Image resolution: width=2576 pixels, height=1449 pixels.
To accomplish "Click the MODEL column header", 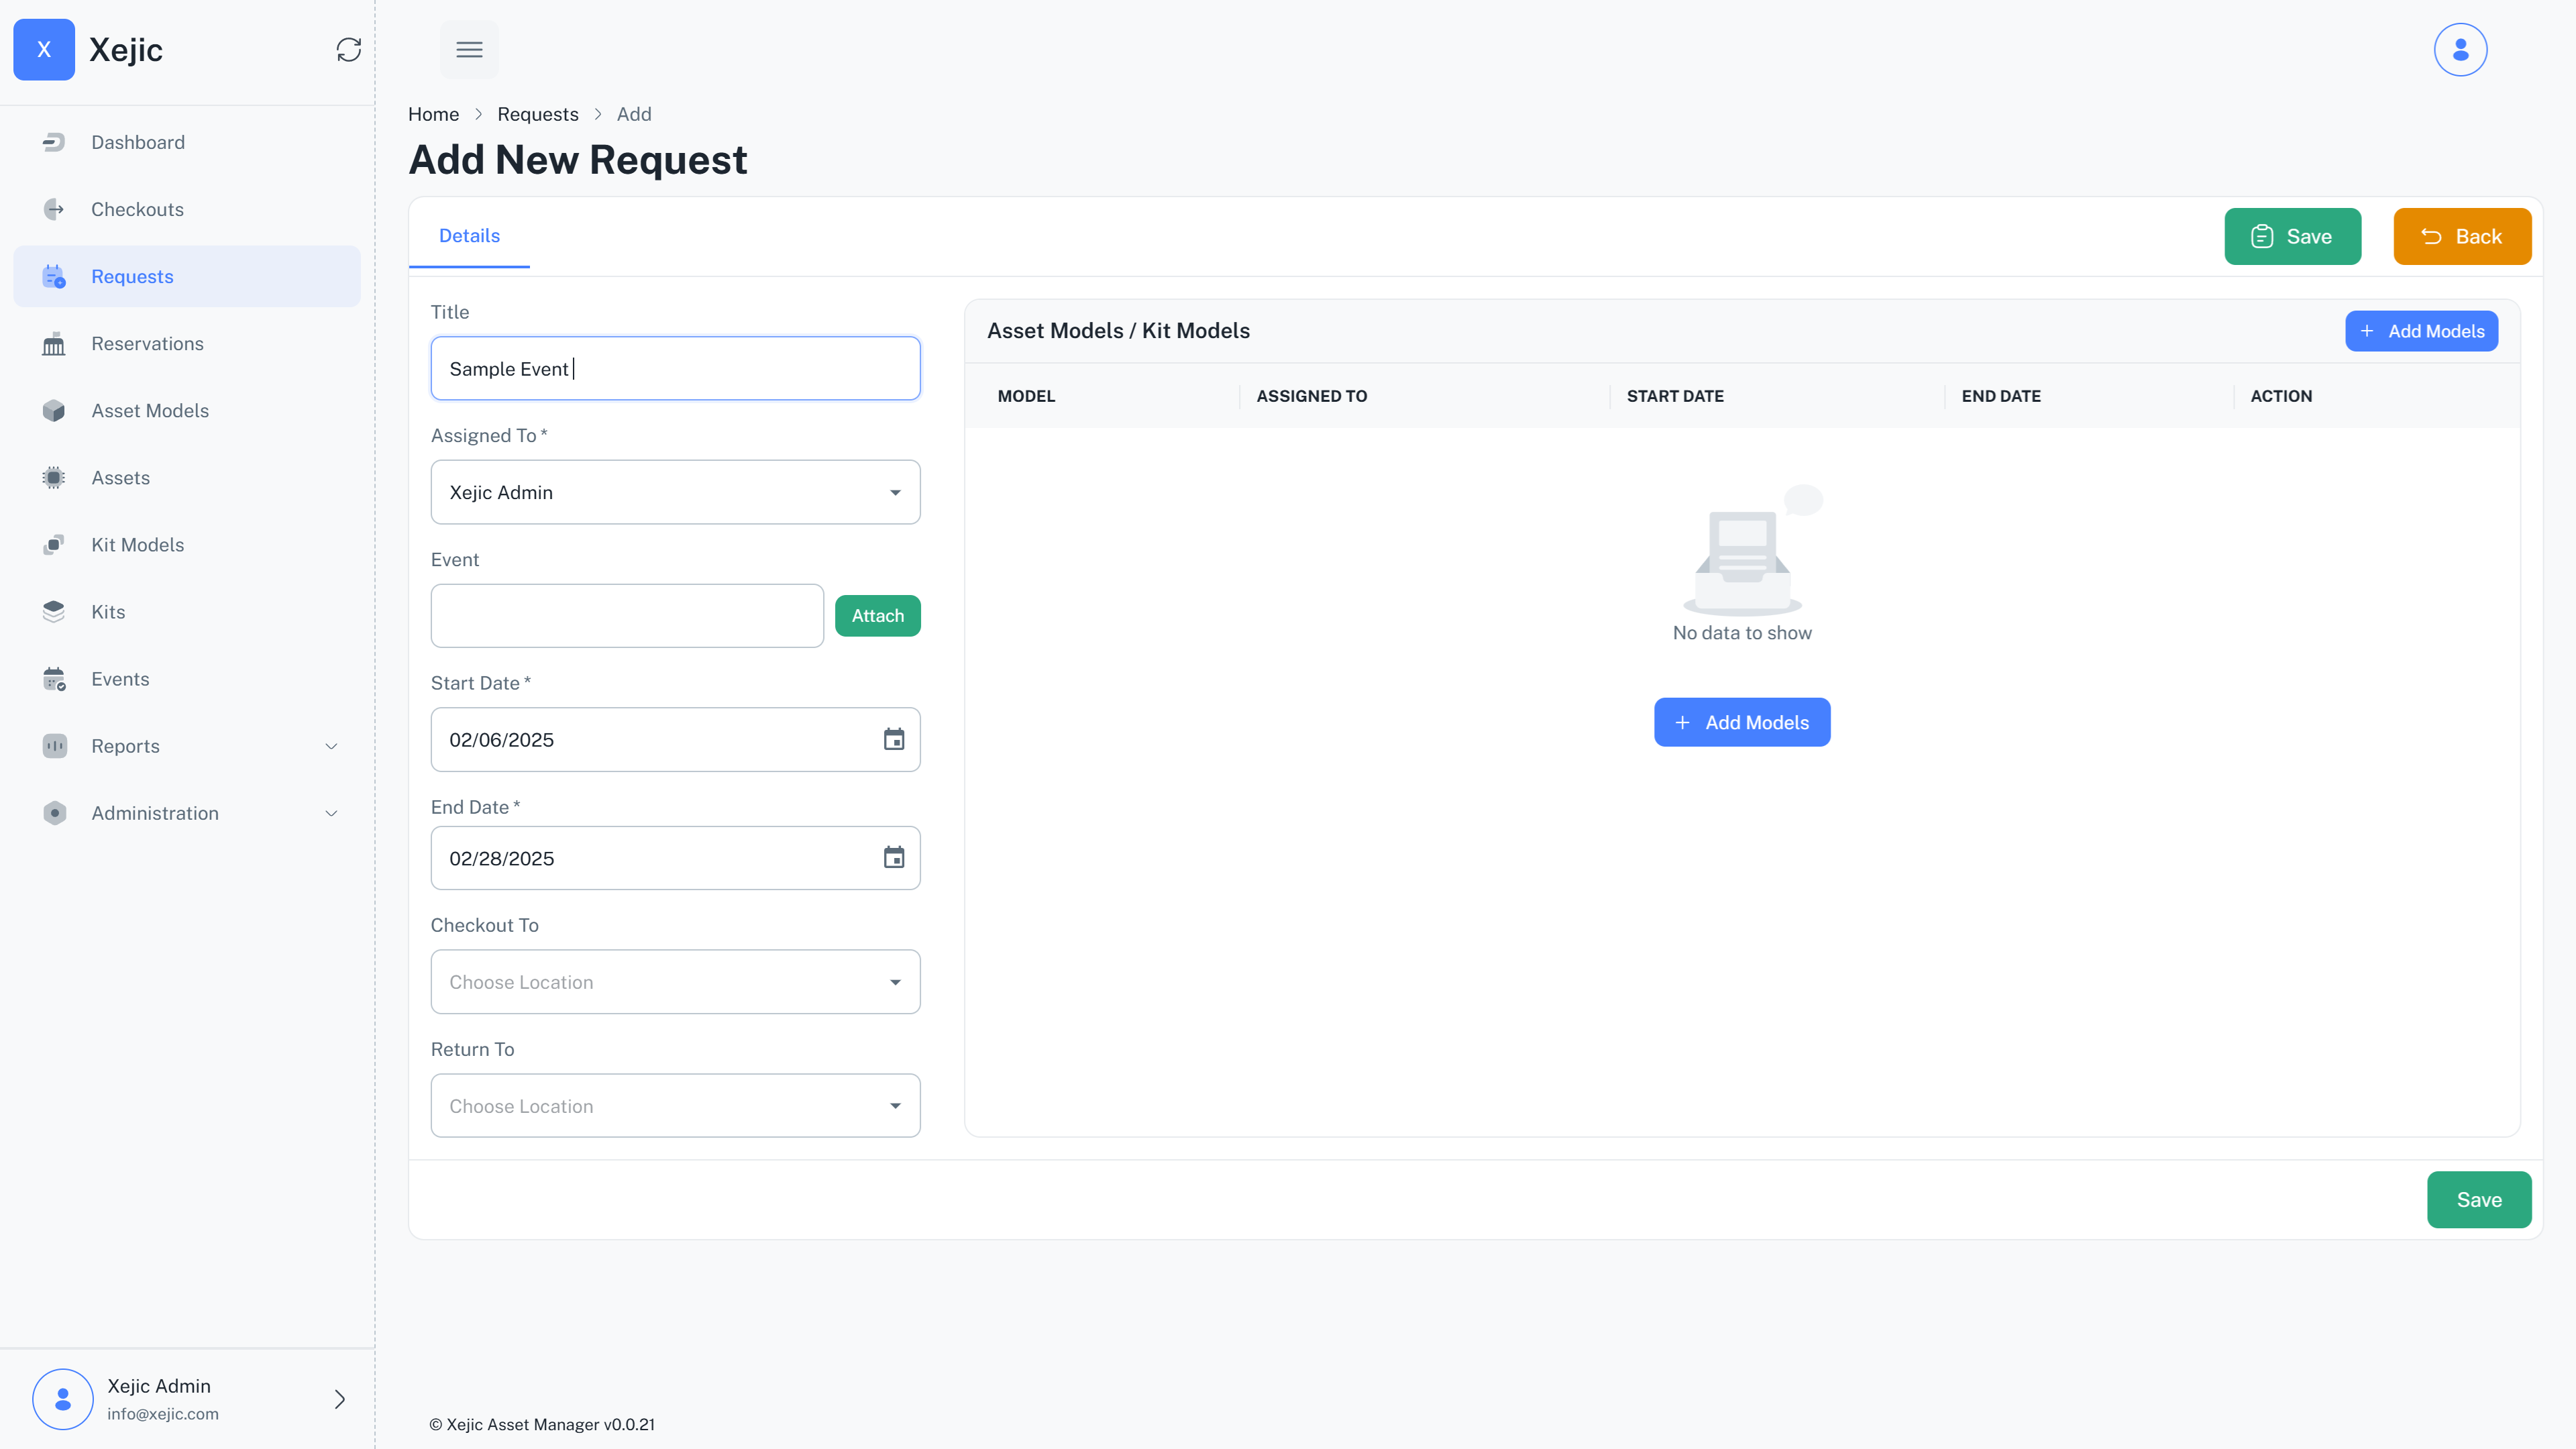I will (x=1026, y=396).
